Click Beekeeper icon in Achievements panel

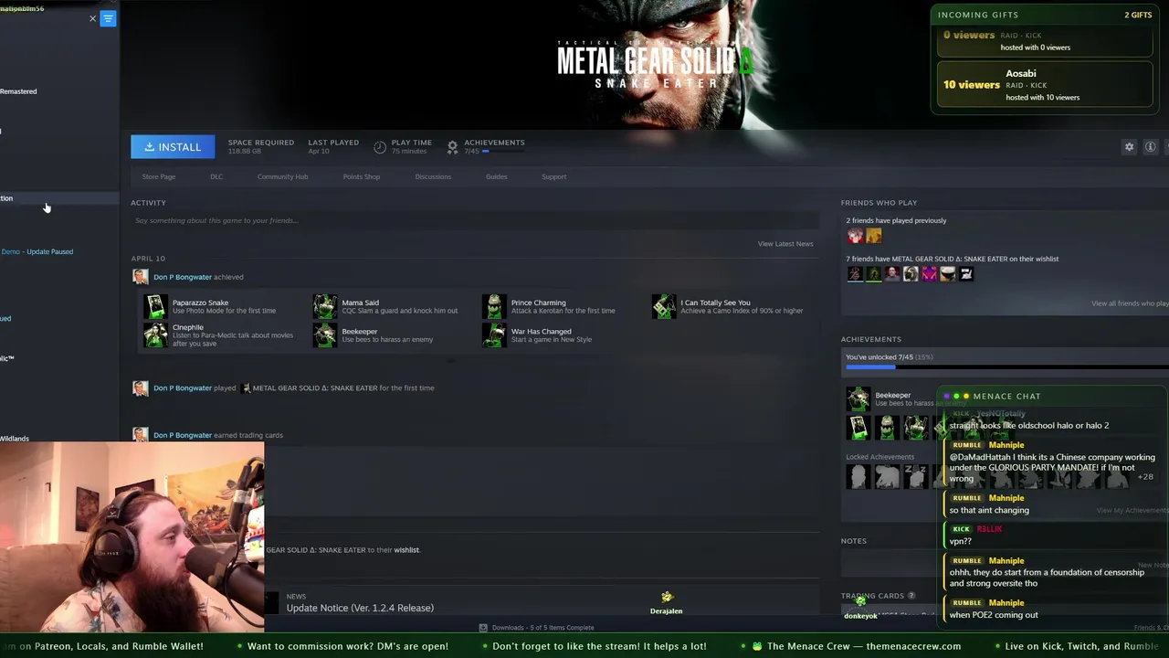858,399
